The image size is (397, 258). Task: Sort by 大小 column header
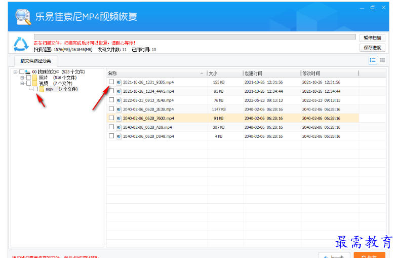(x=225, y=73)
